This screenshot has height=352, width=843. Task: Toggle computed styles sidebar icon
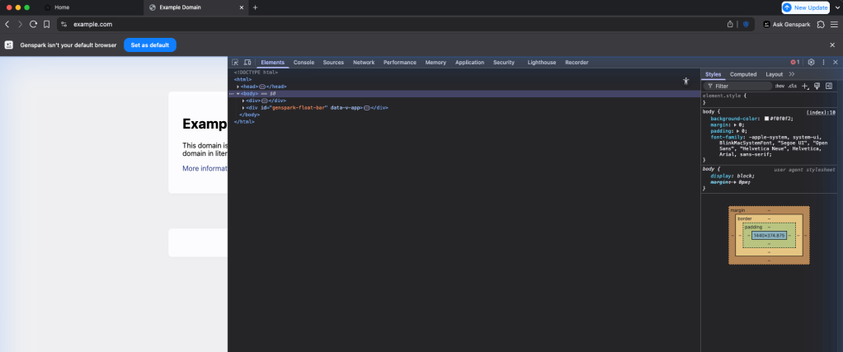828,86
